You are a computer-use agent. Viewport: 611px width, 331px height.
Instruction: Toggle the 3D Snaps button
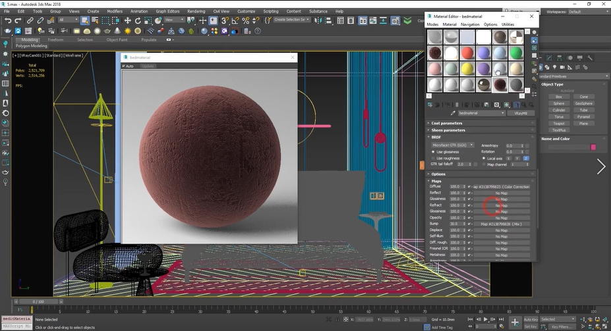[x=225, y=20]
